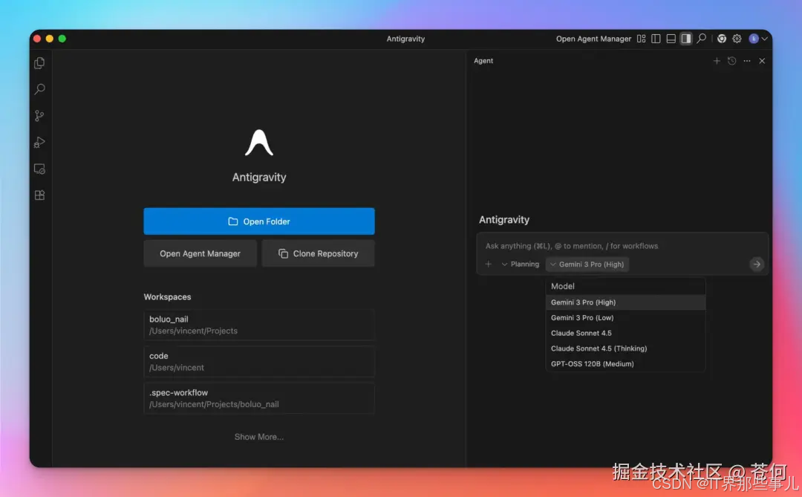The height and width of the screenshot is (497, 802).
Task: Open the Source Control branch icon
Action: [x=39, y=116]
